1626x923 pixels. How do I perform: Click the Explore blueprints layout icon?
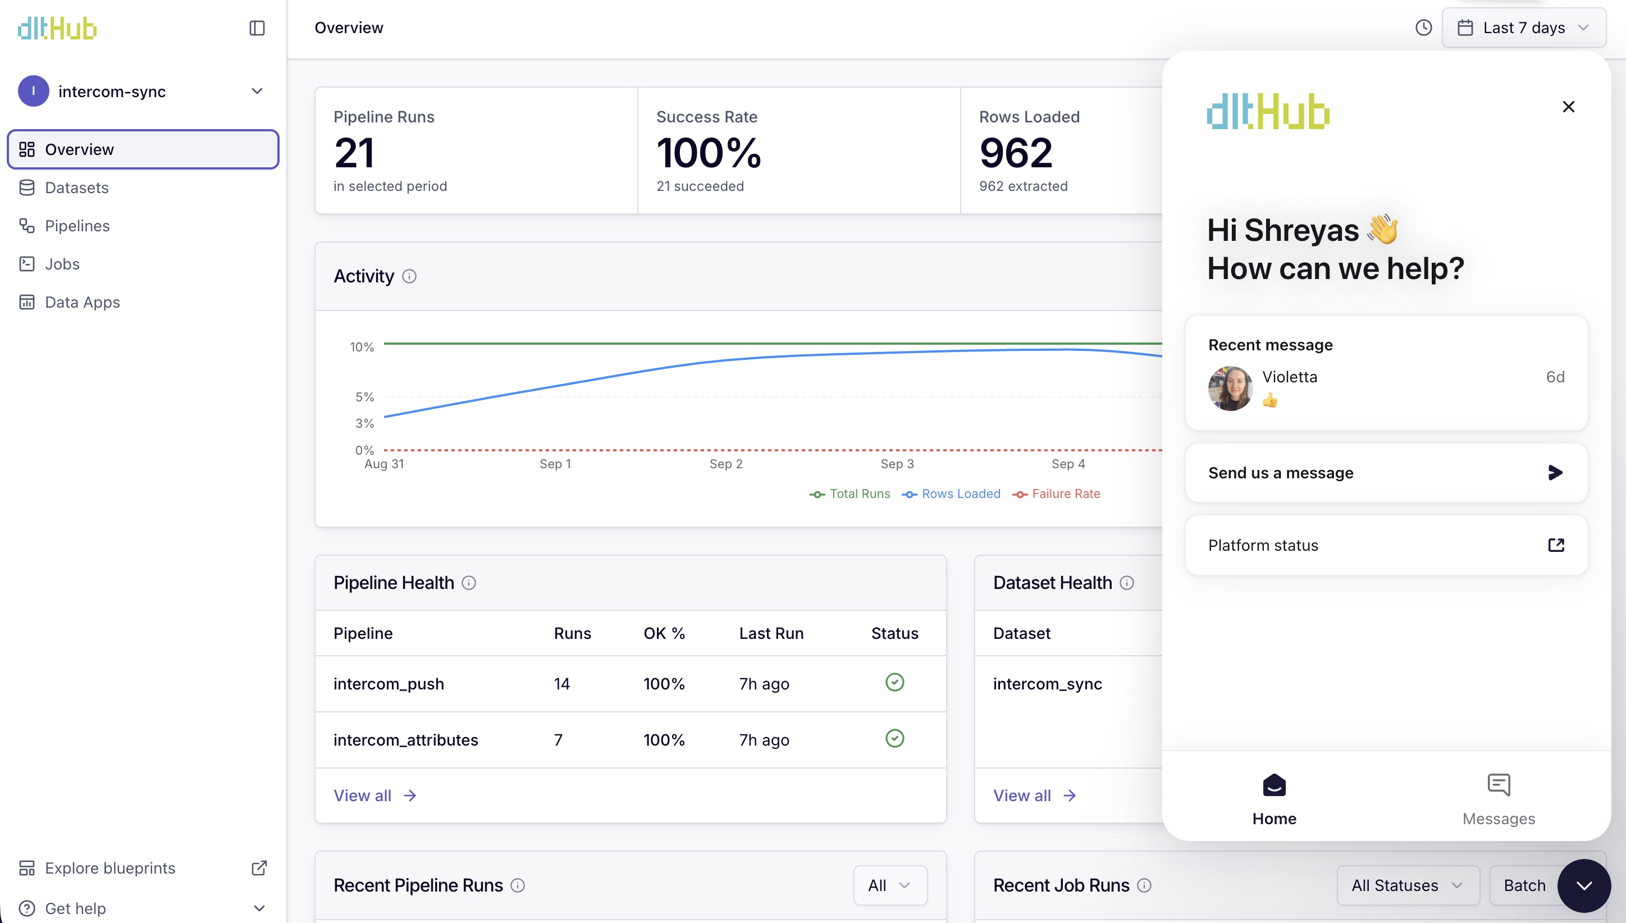(x=26, y=868)
